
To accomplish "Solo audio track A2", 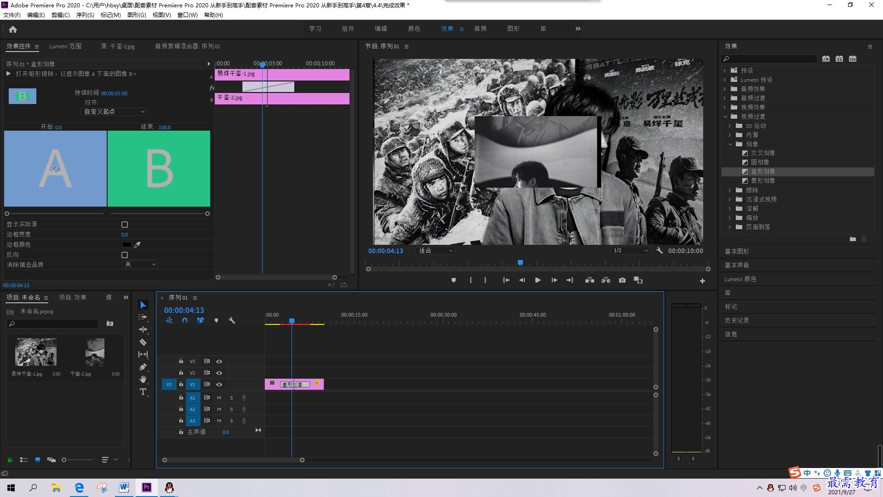I will [231, 409].
